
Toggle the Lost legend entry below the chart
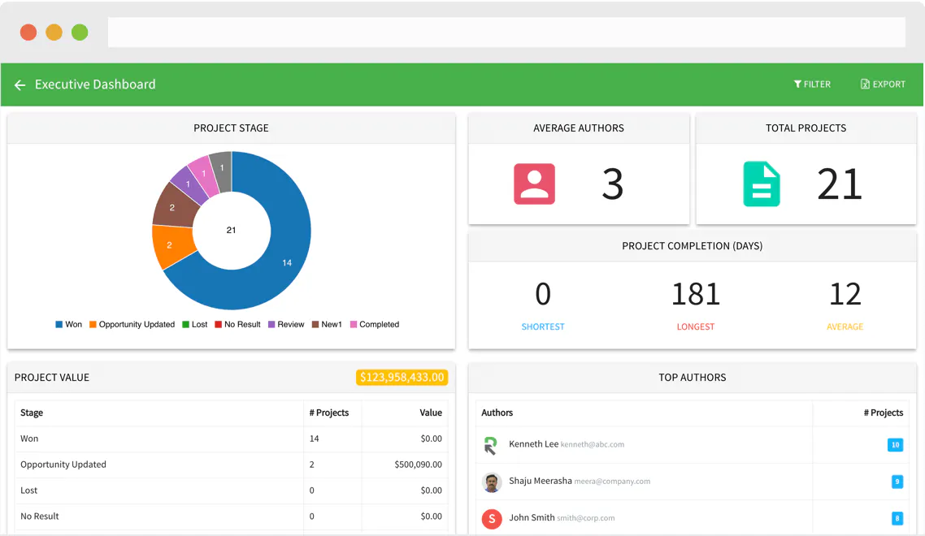pyautogui.click(x=194, y=324)
